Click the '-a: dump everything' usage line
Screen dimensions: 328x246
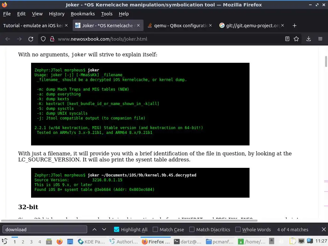pos(59,94)
